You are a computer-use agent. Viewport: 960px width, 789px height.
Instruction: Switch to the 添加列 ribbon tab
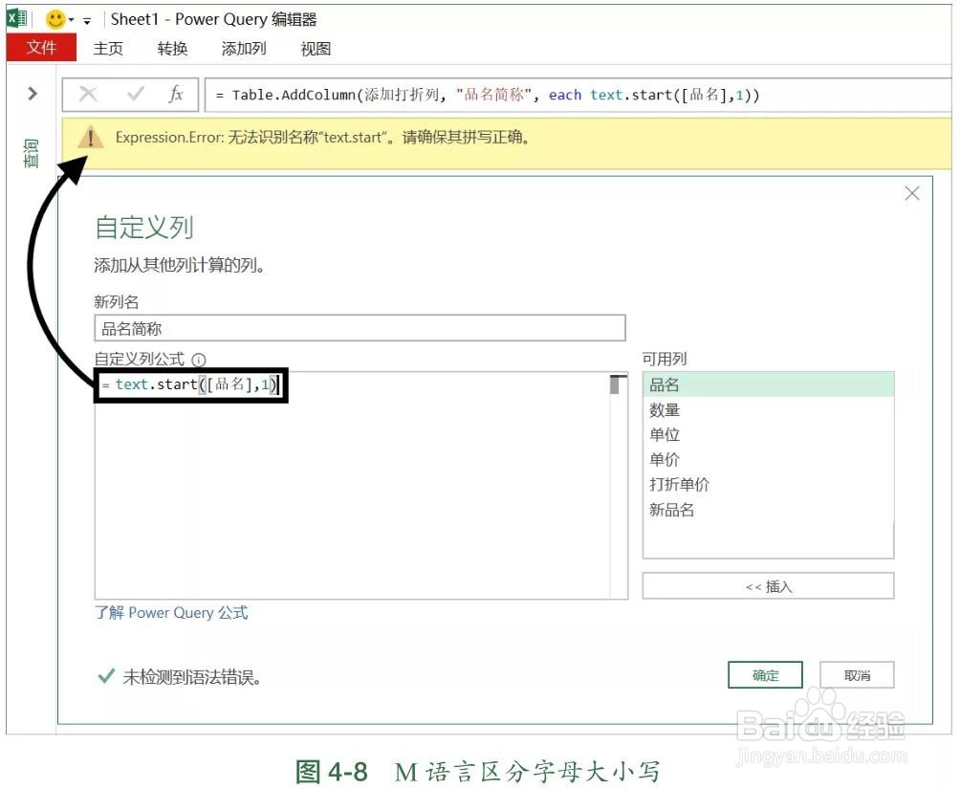tap(244, 49)
